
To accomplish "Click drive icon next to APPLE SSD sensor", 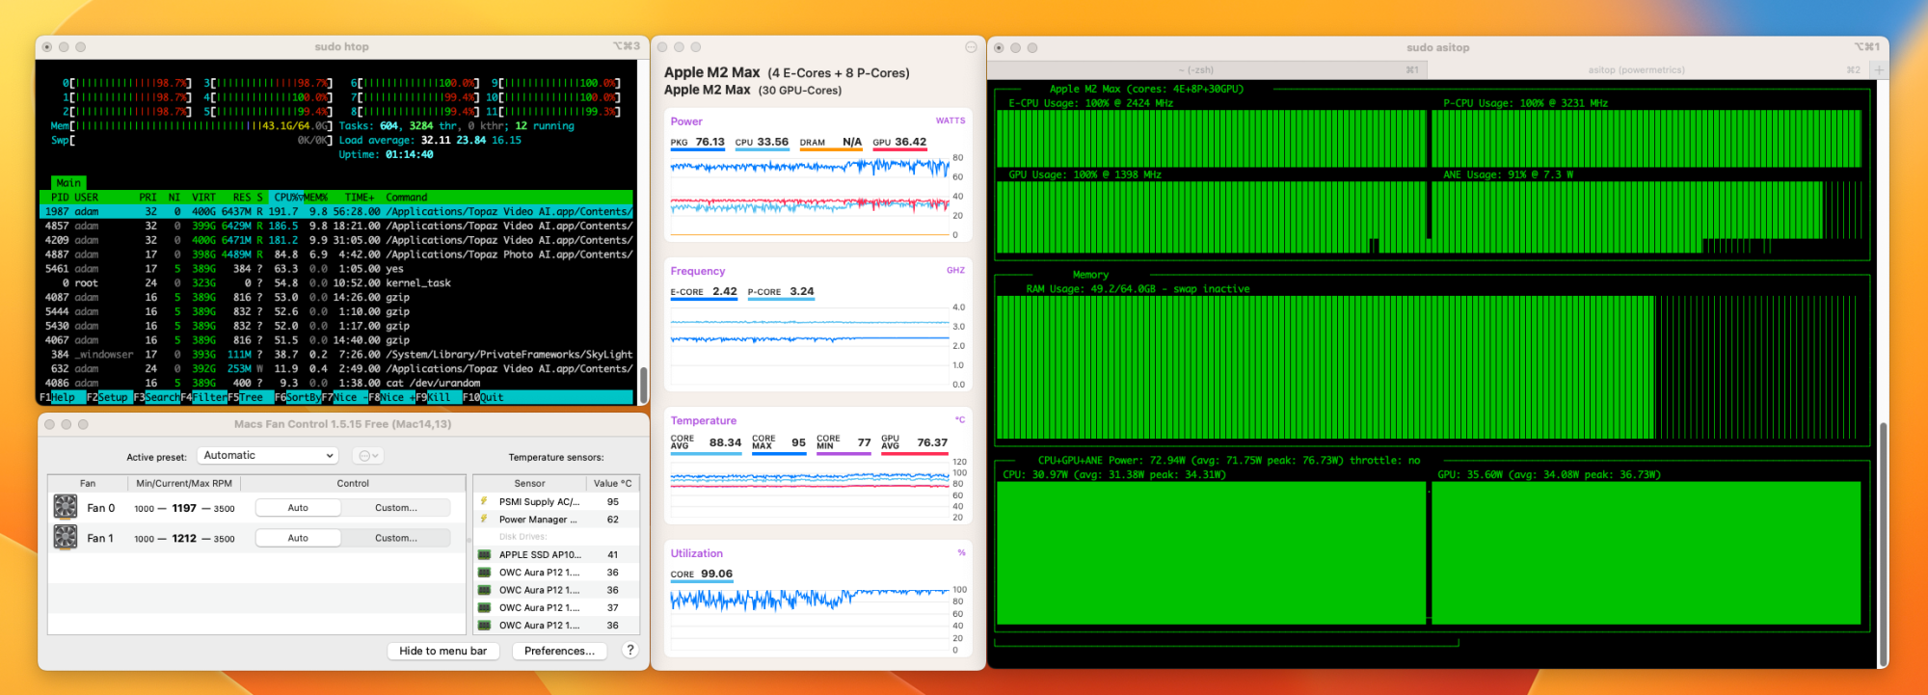I will click(x=485, y=554).
